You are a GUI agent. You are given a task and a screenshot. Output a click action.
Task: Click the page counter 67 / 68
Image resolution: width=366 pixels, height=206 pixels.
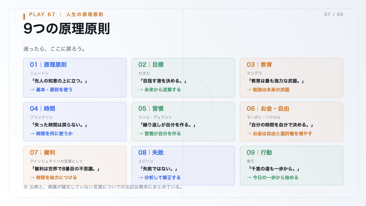coord(334,14)
